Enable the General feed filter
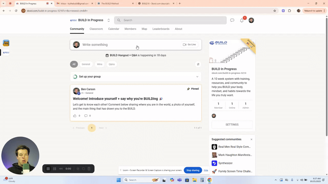This screenshot has width=328, height=184. pos(86,64)
